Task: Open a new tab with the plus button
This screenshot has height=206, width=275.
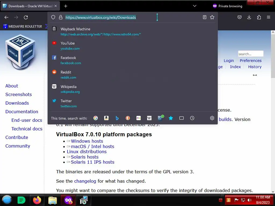Action: (x=66, y=6)
